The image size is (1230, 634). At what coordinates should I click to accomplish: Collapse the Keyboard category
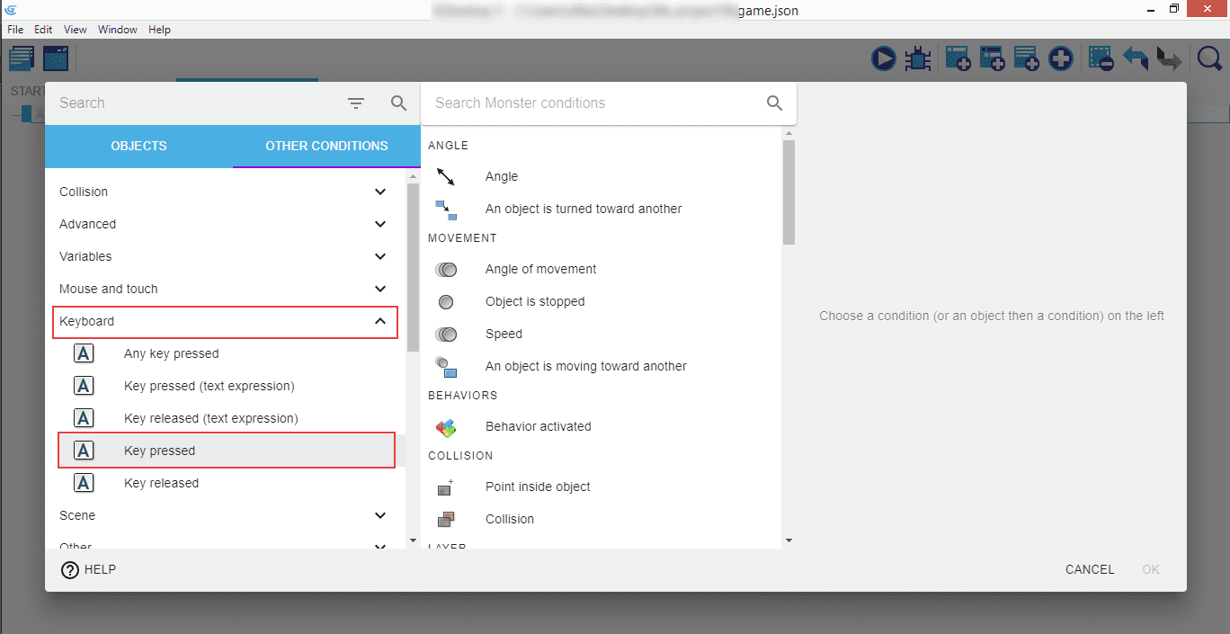pyautogui.click(x=380, y=321)
